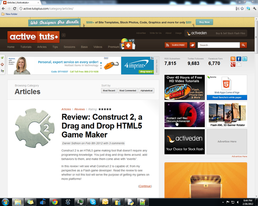Open the activeden header banner
This screenshot has width=258, height=206.
click(x=216, y=33)
